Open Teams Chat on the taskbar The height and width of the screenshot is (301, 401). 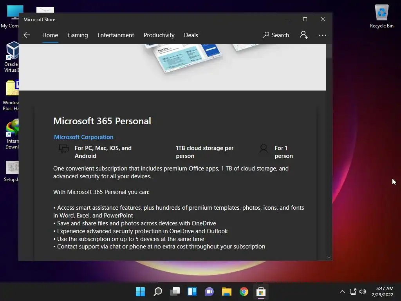pos(209,292)
